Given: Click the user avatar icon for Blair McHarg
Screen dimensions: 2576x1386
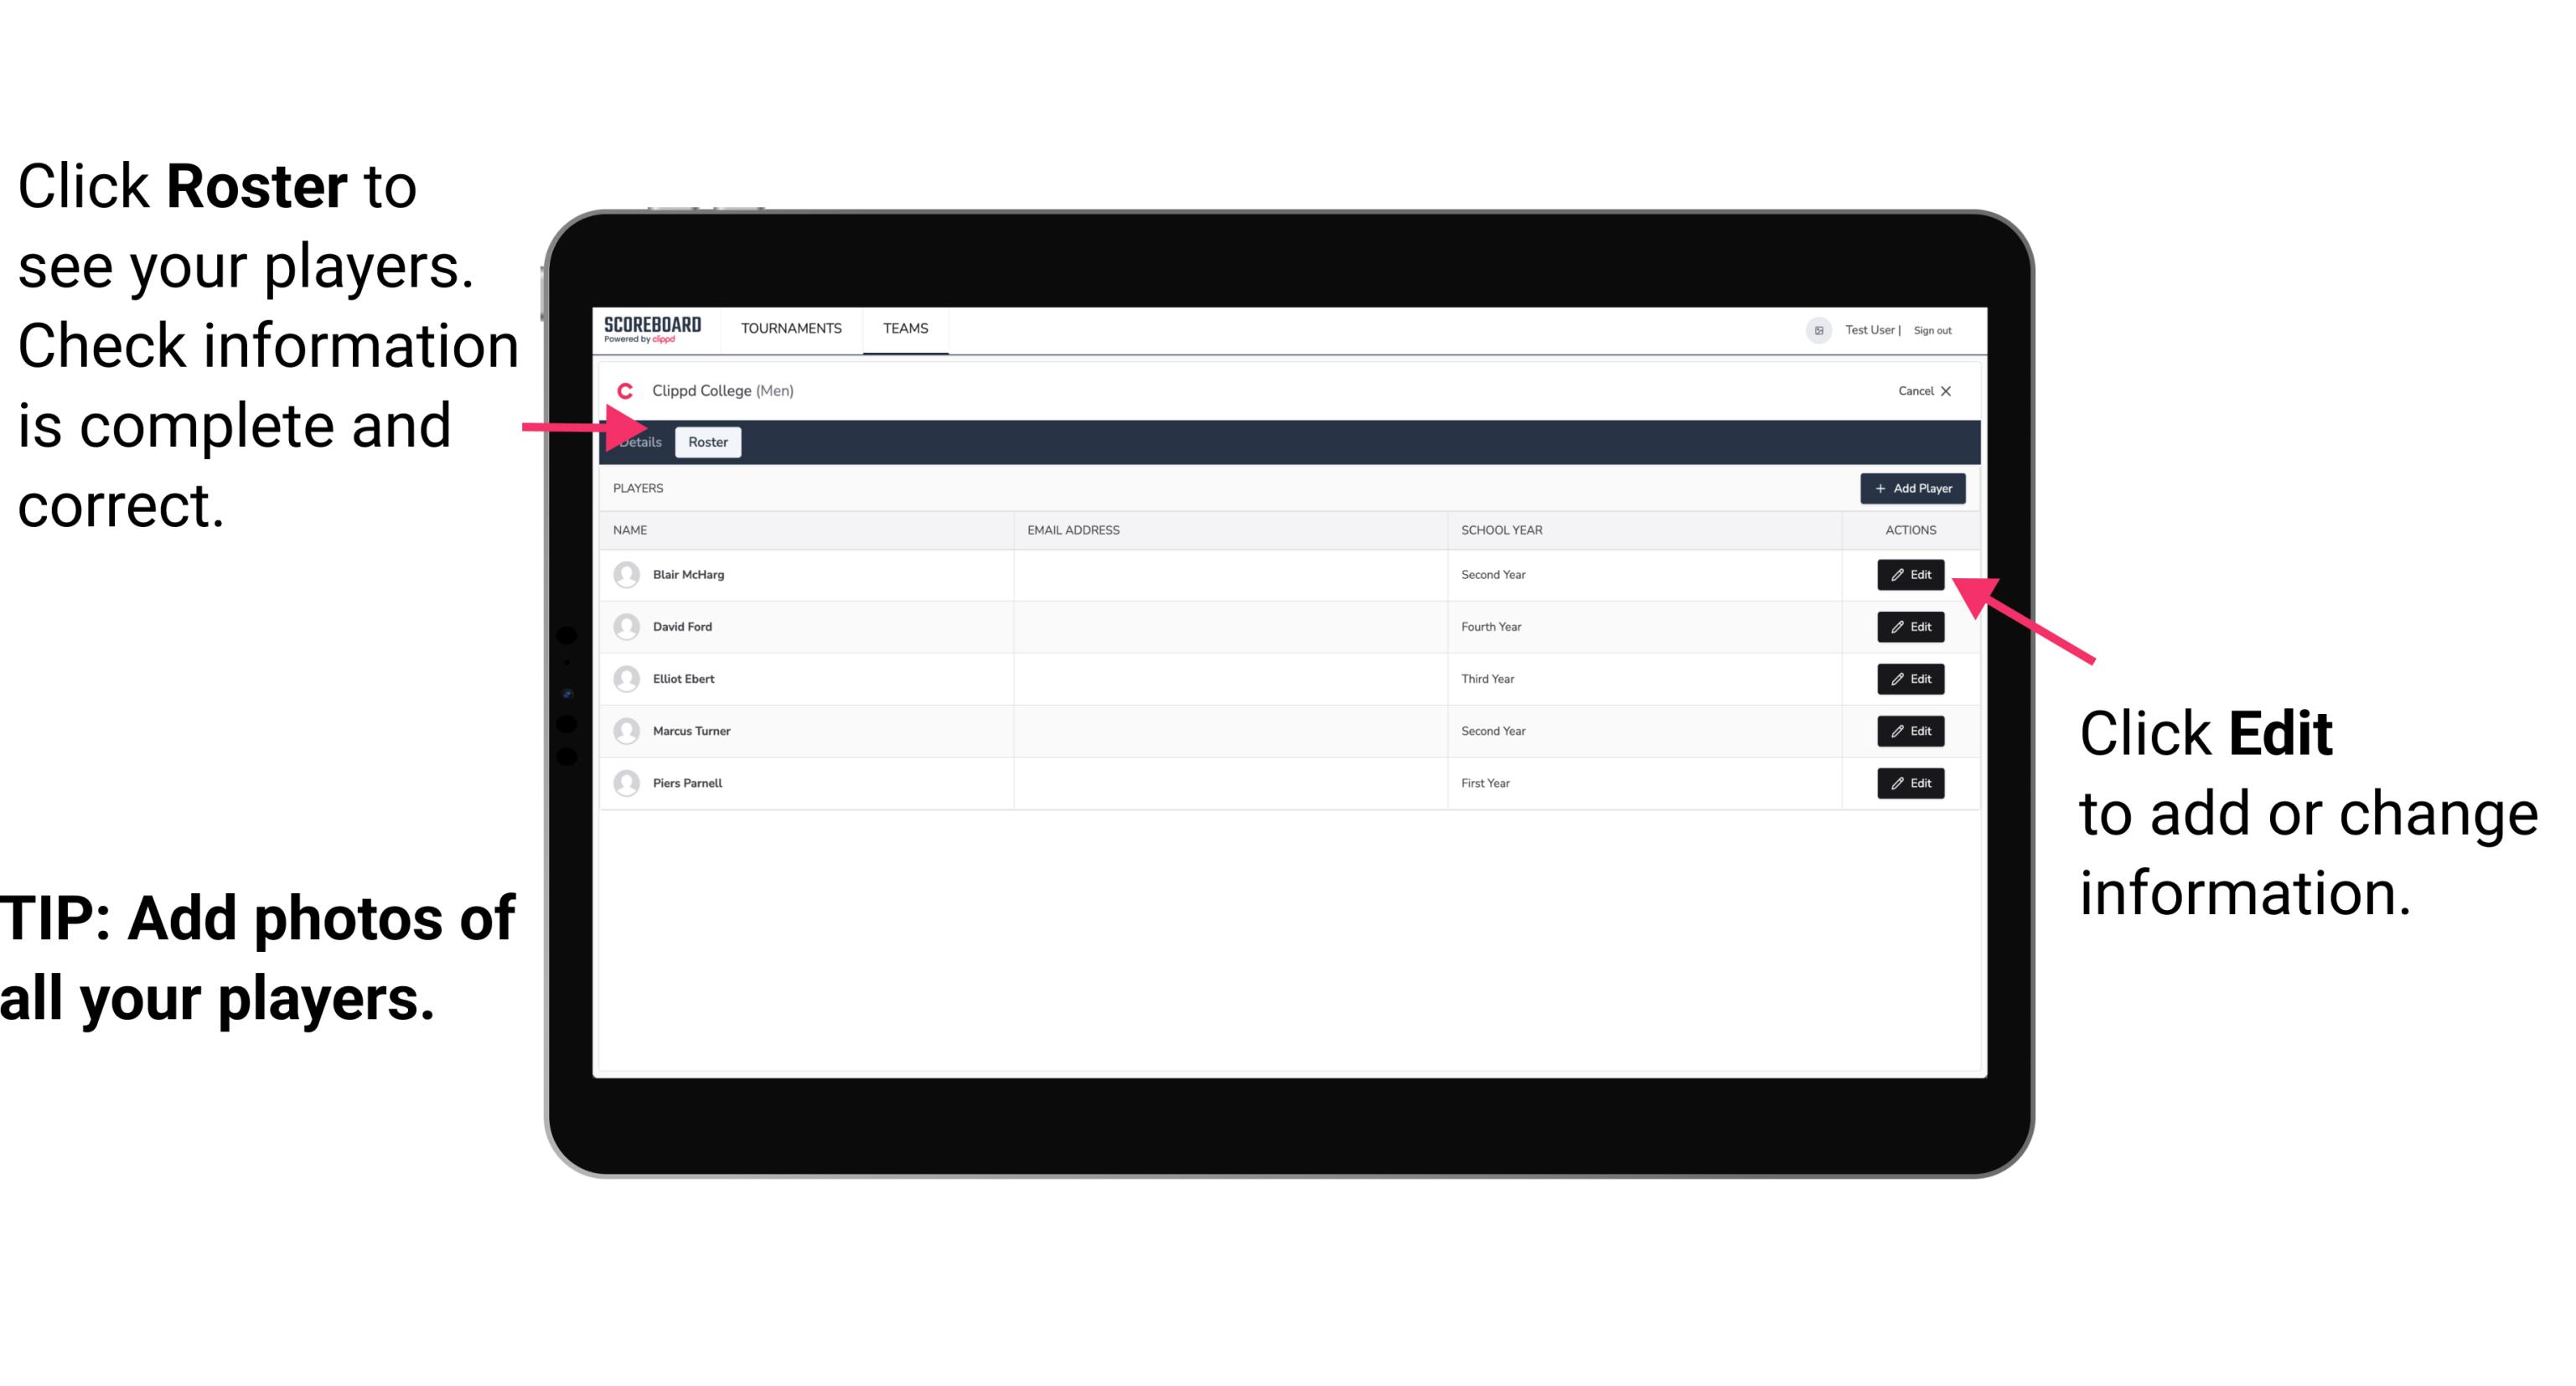Looking at the screenshot, I should point(626,575).
